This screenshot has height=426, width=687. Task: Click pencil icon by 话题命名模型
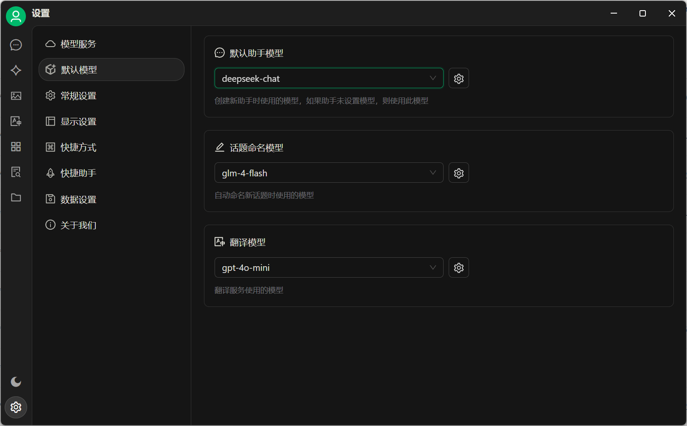coord(220,148)
